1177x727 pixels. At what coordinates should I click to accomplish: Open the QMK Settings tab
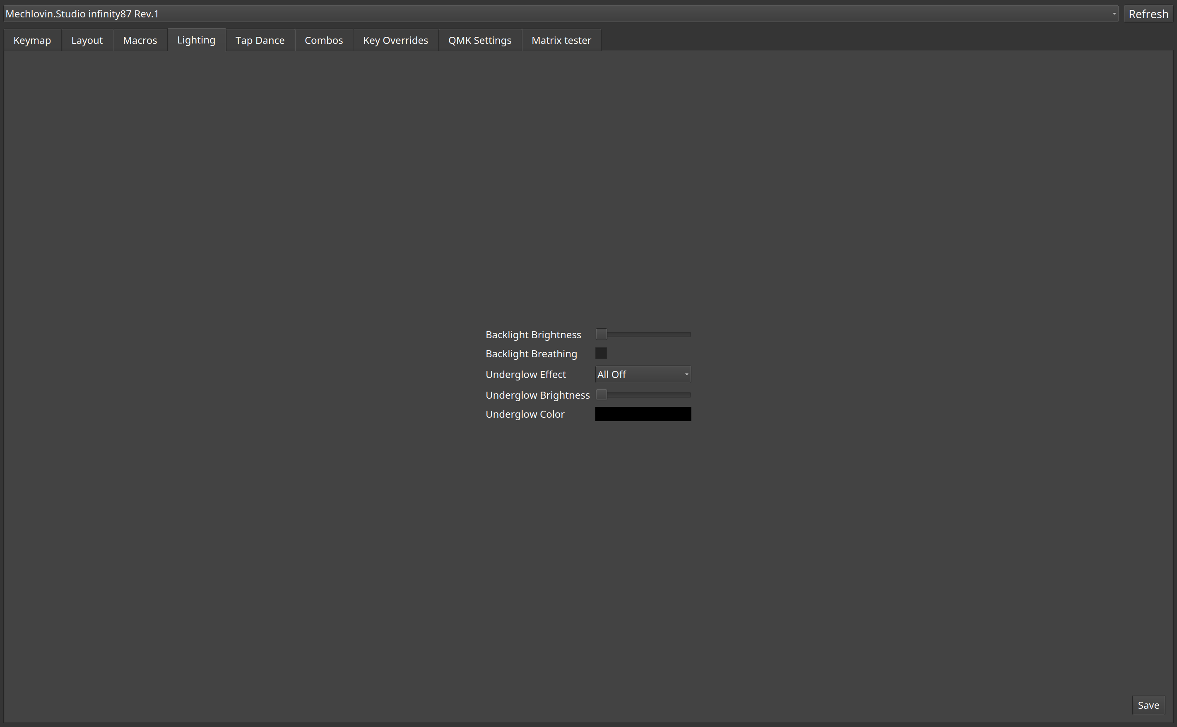(x=479, y=40)
